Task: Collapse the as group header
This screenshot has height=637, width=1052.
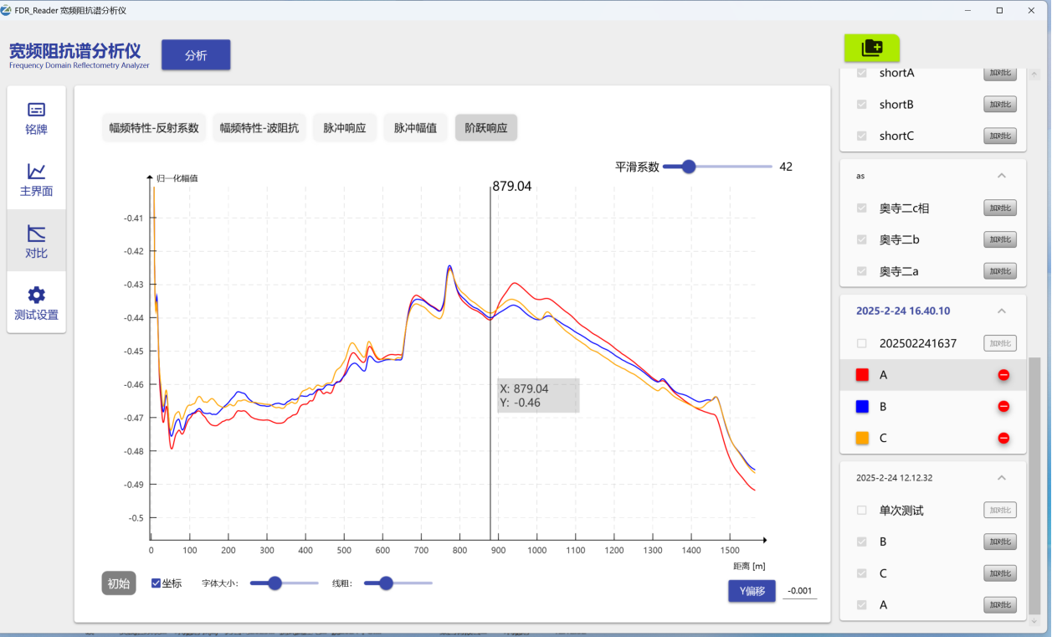Action: (x=1001, y=176)
